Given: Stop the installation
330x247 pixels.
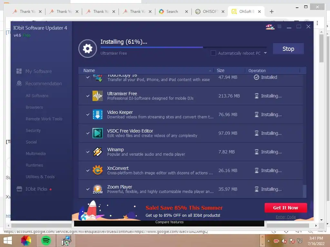Looking at the screenshot, I should pos(288,49).
